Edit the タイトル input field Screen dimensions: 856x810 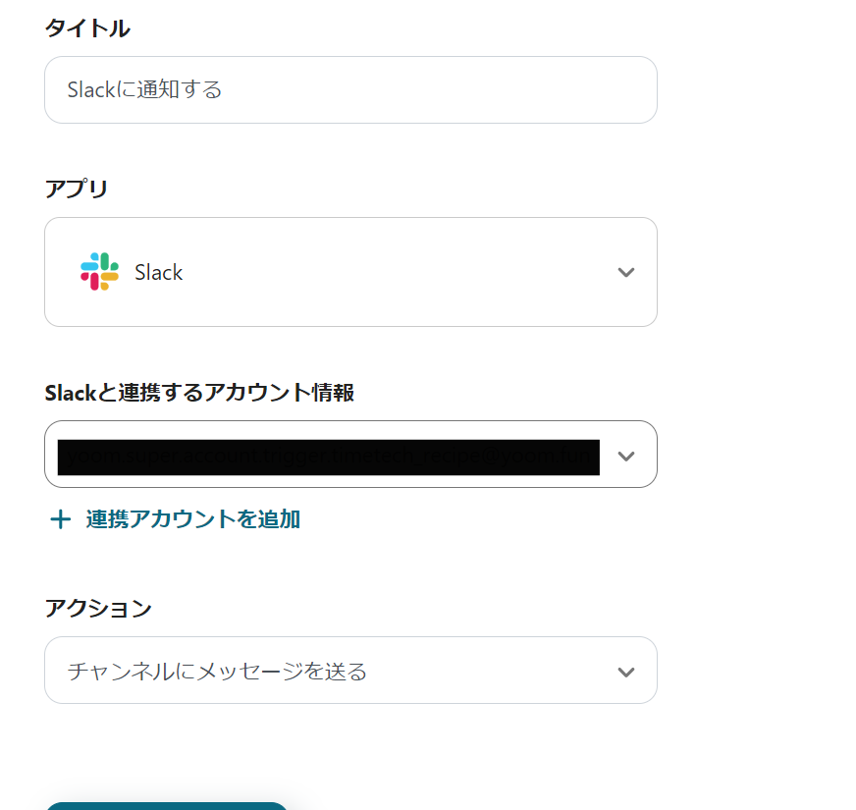pyautogui.click(x=350, y=89)
